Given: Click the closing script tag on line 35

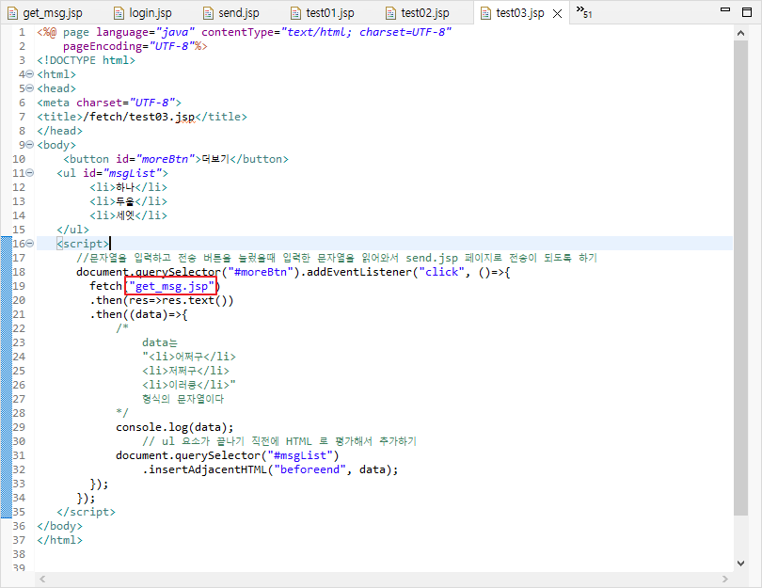Looking at the screenshot, I should (86, 512).
